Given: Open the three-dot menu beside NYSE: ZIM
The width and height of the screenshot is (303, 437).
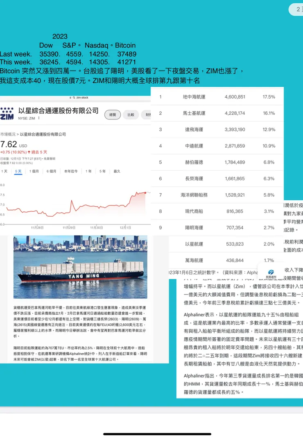Looking at the screenshot, I should point(39,118).
